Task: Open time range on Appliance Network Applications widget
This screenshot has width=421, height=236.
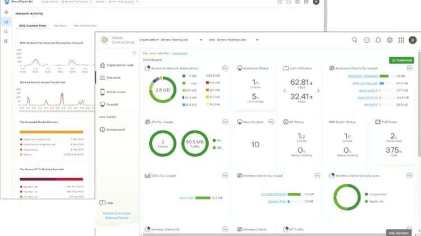Action: coord(225,68)
